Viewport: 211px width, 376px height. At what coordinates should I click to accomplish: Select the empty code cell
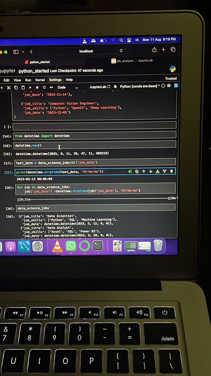[x=94, y=126]
